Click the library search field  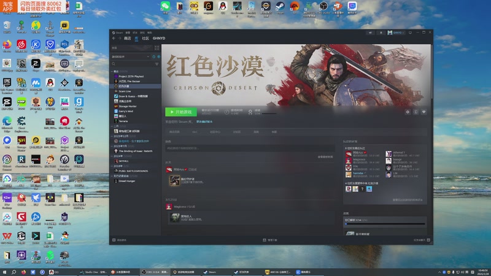(133, 64)
